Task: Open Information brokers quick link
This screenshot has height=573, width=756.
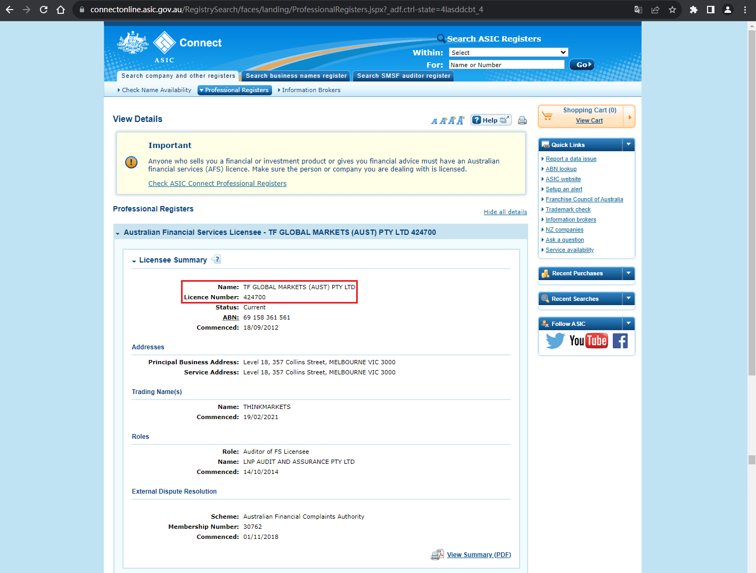Action: pos(571,219)
